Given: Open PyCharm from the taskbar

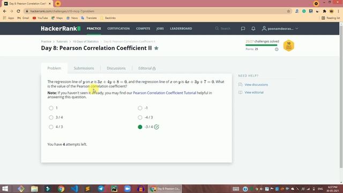Looking at the screenshot, I should (114, 189).
